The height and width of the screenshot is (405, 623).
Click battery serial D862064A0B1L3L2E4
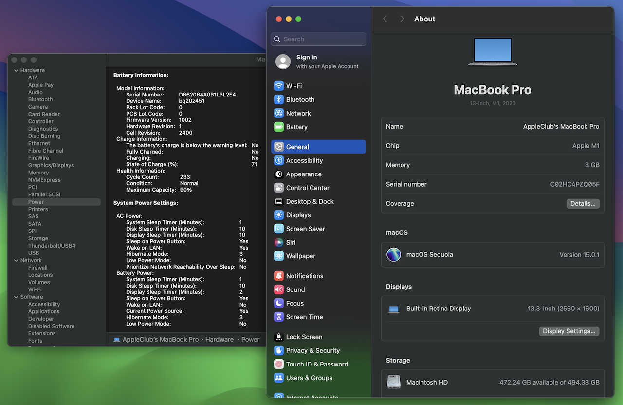207,95
